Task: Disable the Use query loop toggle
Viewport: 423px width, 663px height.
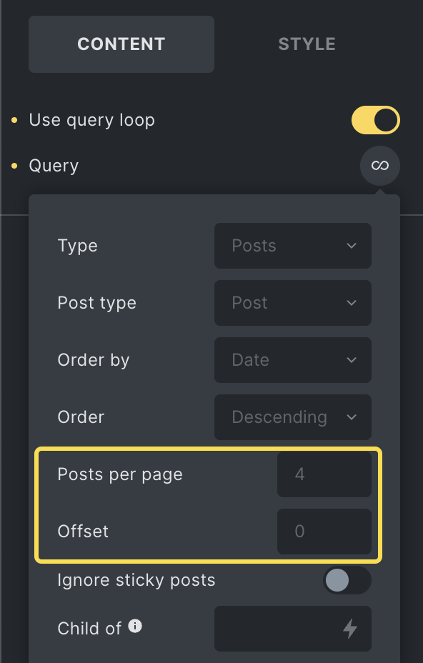Action: coord(376,120)
